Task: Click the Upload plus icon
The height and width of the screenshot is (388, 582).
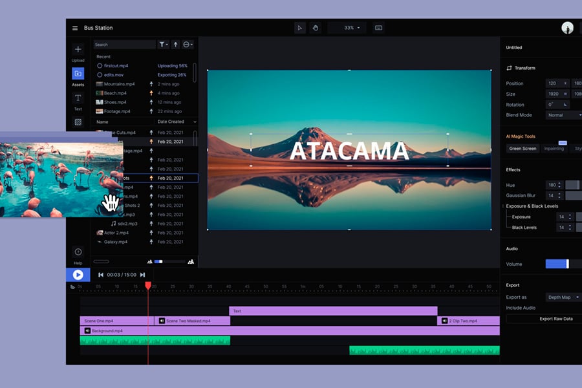Action: pyautogui.click(x=78, y=50)
